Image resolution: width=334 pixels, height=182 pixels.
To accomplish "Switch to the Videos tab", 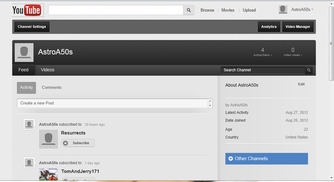I will point(48,70).
